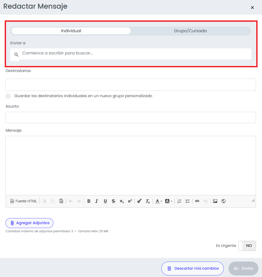Switch to Fuente HTML source view
Image resolution: width=262 pixels, height=277 pixels.
click(24, 201)
